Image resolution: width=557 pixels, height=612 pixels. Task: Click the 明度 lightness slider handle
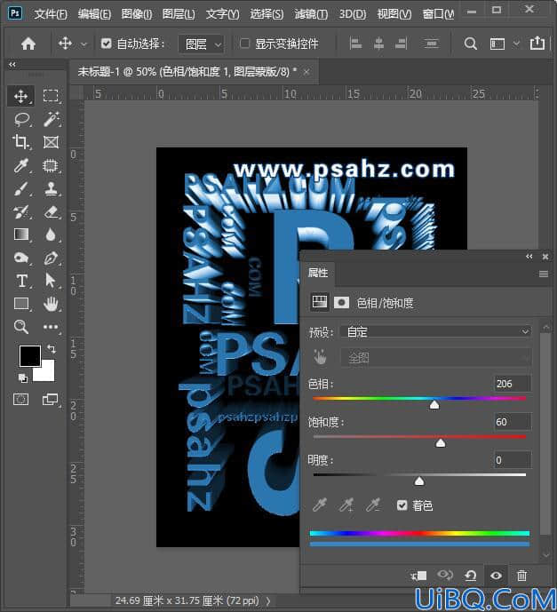pyautogui.click(x=419, y=481)
